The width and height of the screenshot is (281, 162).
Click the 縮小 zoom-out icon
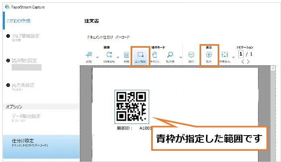click(x=191, y=55)
